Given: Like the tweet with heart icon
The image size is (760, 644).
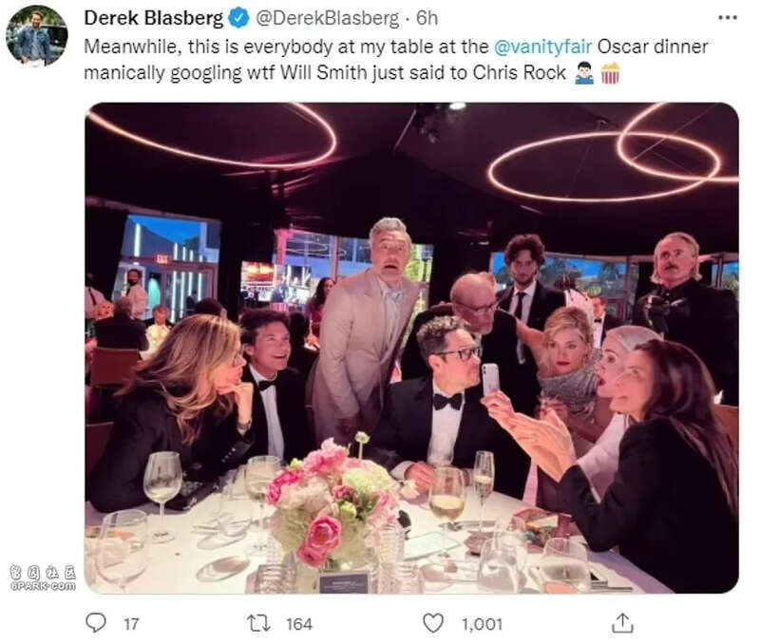Looking at the screenshot, I should click(x=433, y=623).
